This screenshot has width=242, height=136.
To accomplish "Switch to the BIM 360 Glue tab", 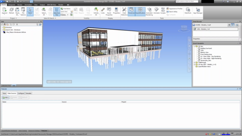I will (51, 5).
